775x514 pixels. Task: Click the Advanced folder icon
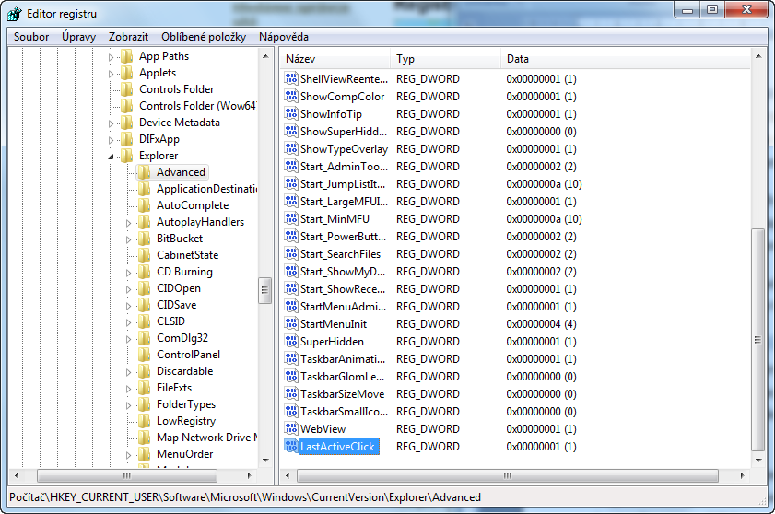145,172
